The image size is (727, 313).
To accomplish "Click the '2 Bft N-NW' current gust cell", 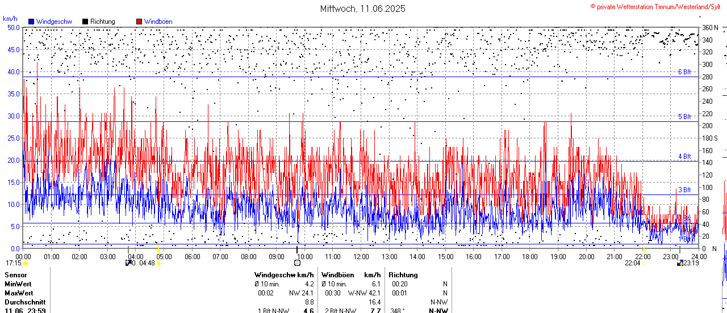I will [340, 311].
